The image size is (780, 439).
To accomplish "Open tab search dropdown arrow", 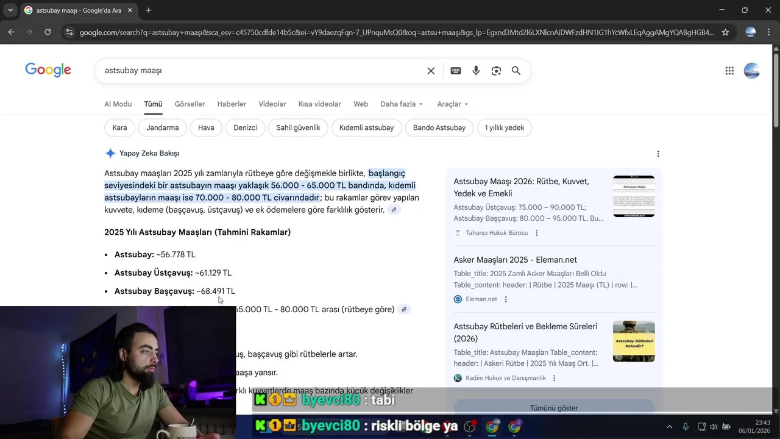I will point(10,10).
